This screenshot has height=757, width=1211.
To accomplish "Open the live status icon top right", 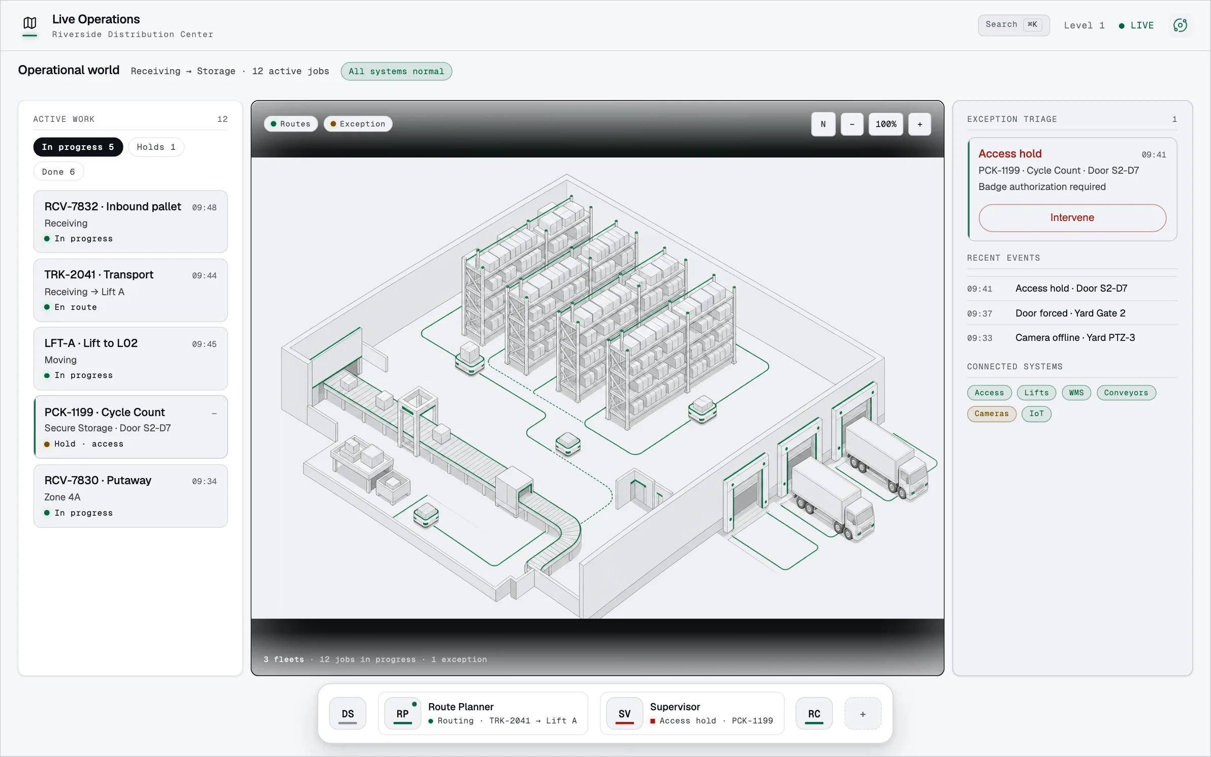I will [x=1180, y=25].
